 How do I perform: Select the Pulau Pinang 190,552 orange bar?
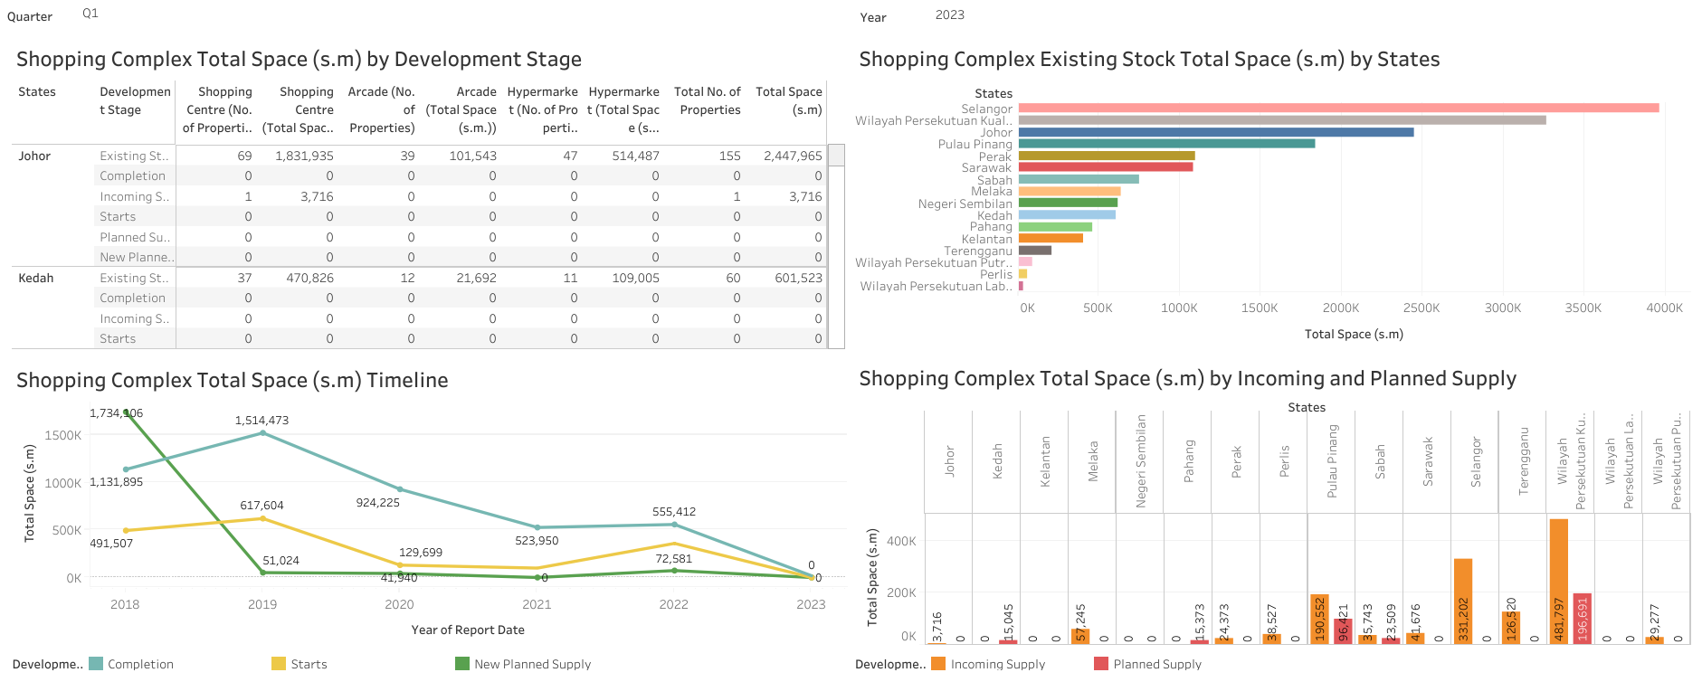(1319, 619)
